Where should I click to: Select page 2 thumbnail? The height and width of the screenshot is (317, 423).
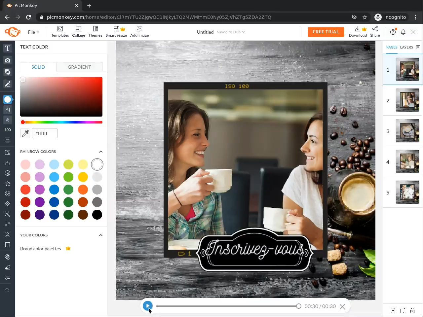click(x=407, y=100)
